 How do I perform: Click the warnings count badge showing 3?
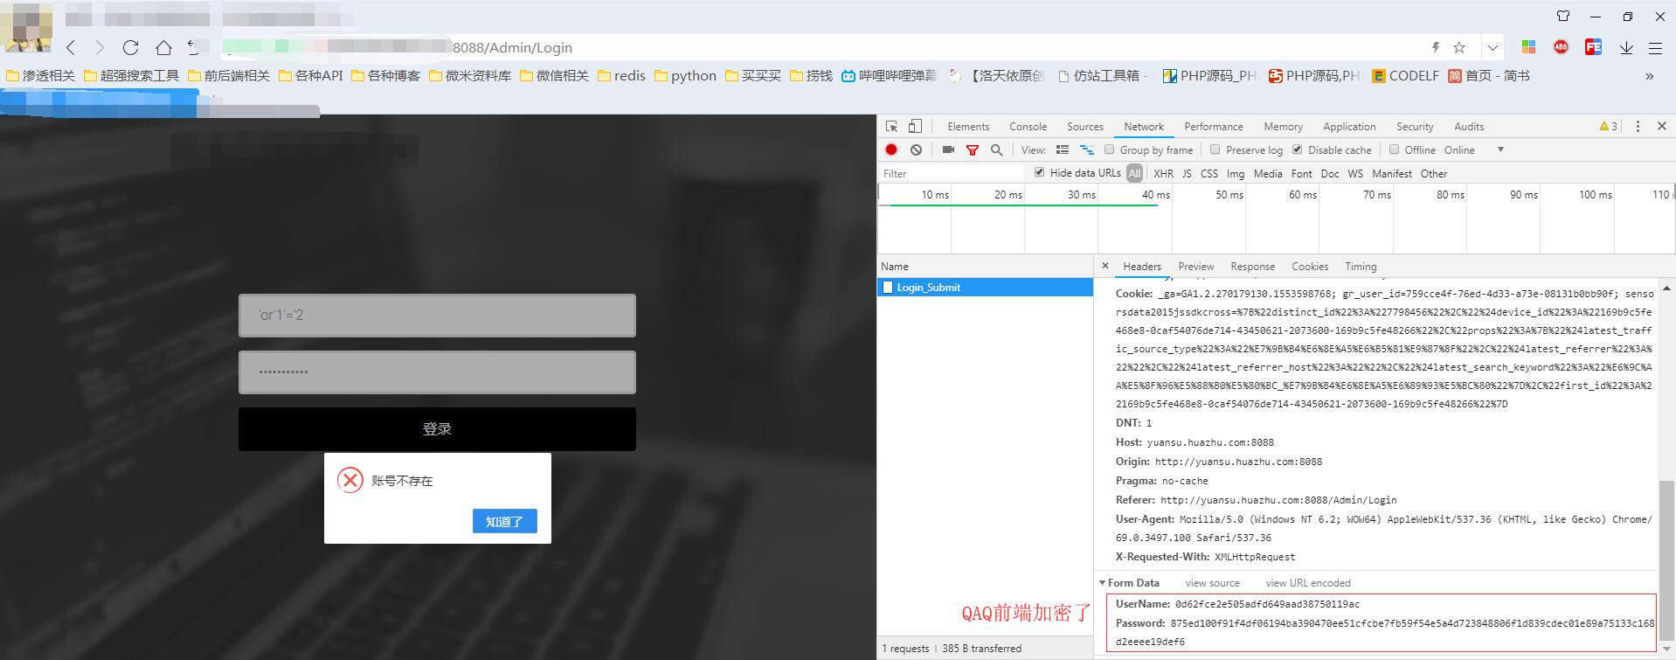click(1608, 127)
